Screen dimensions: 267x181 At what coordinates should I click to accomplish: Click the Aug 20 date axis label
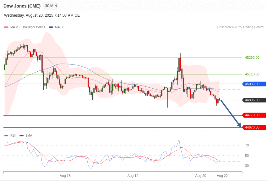click(x=201, y=176)
